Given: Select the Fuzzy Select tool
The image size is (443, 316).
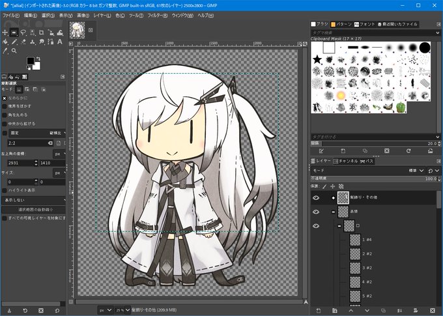Looking at the screenshot, I should pyautogui.click(x=32, y=33).
